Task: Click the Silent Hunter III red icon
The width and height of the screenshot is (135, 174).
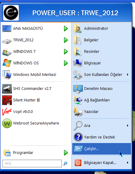Action: click(7, 100)
